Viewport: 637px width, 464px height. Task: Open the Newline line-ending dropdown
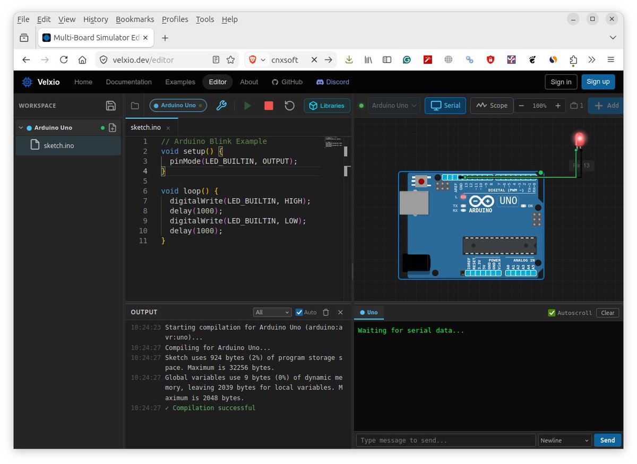[x=564, y=440]
